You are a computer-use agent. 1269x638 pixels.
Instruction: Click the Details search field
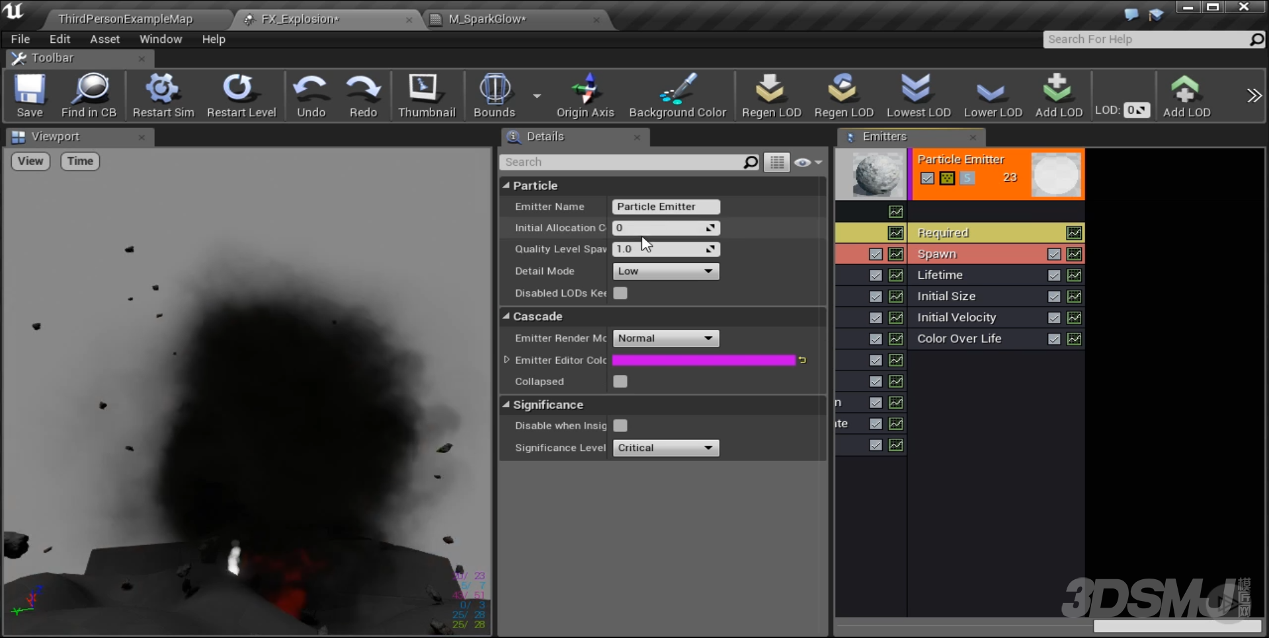[x=630, y=162]
